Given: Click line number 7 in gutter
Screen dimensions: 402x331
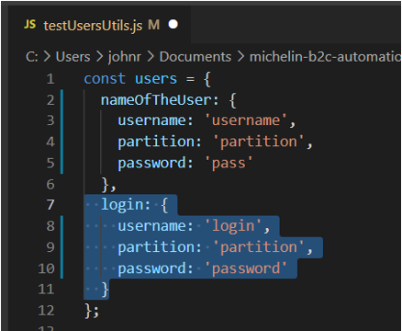Looking at the screenshot, I should click(x=50, y=205).
